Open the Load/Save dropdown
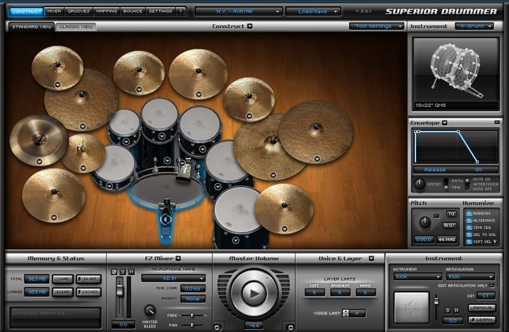 click(x=313, y=11)
